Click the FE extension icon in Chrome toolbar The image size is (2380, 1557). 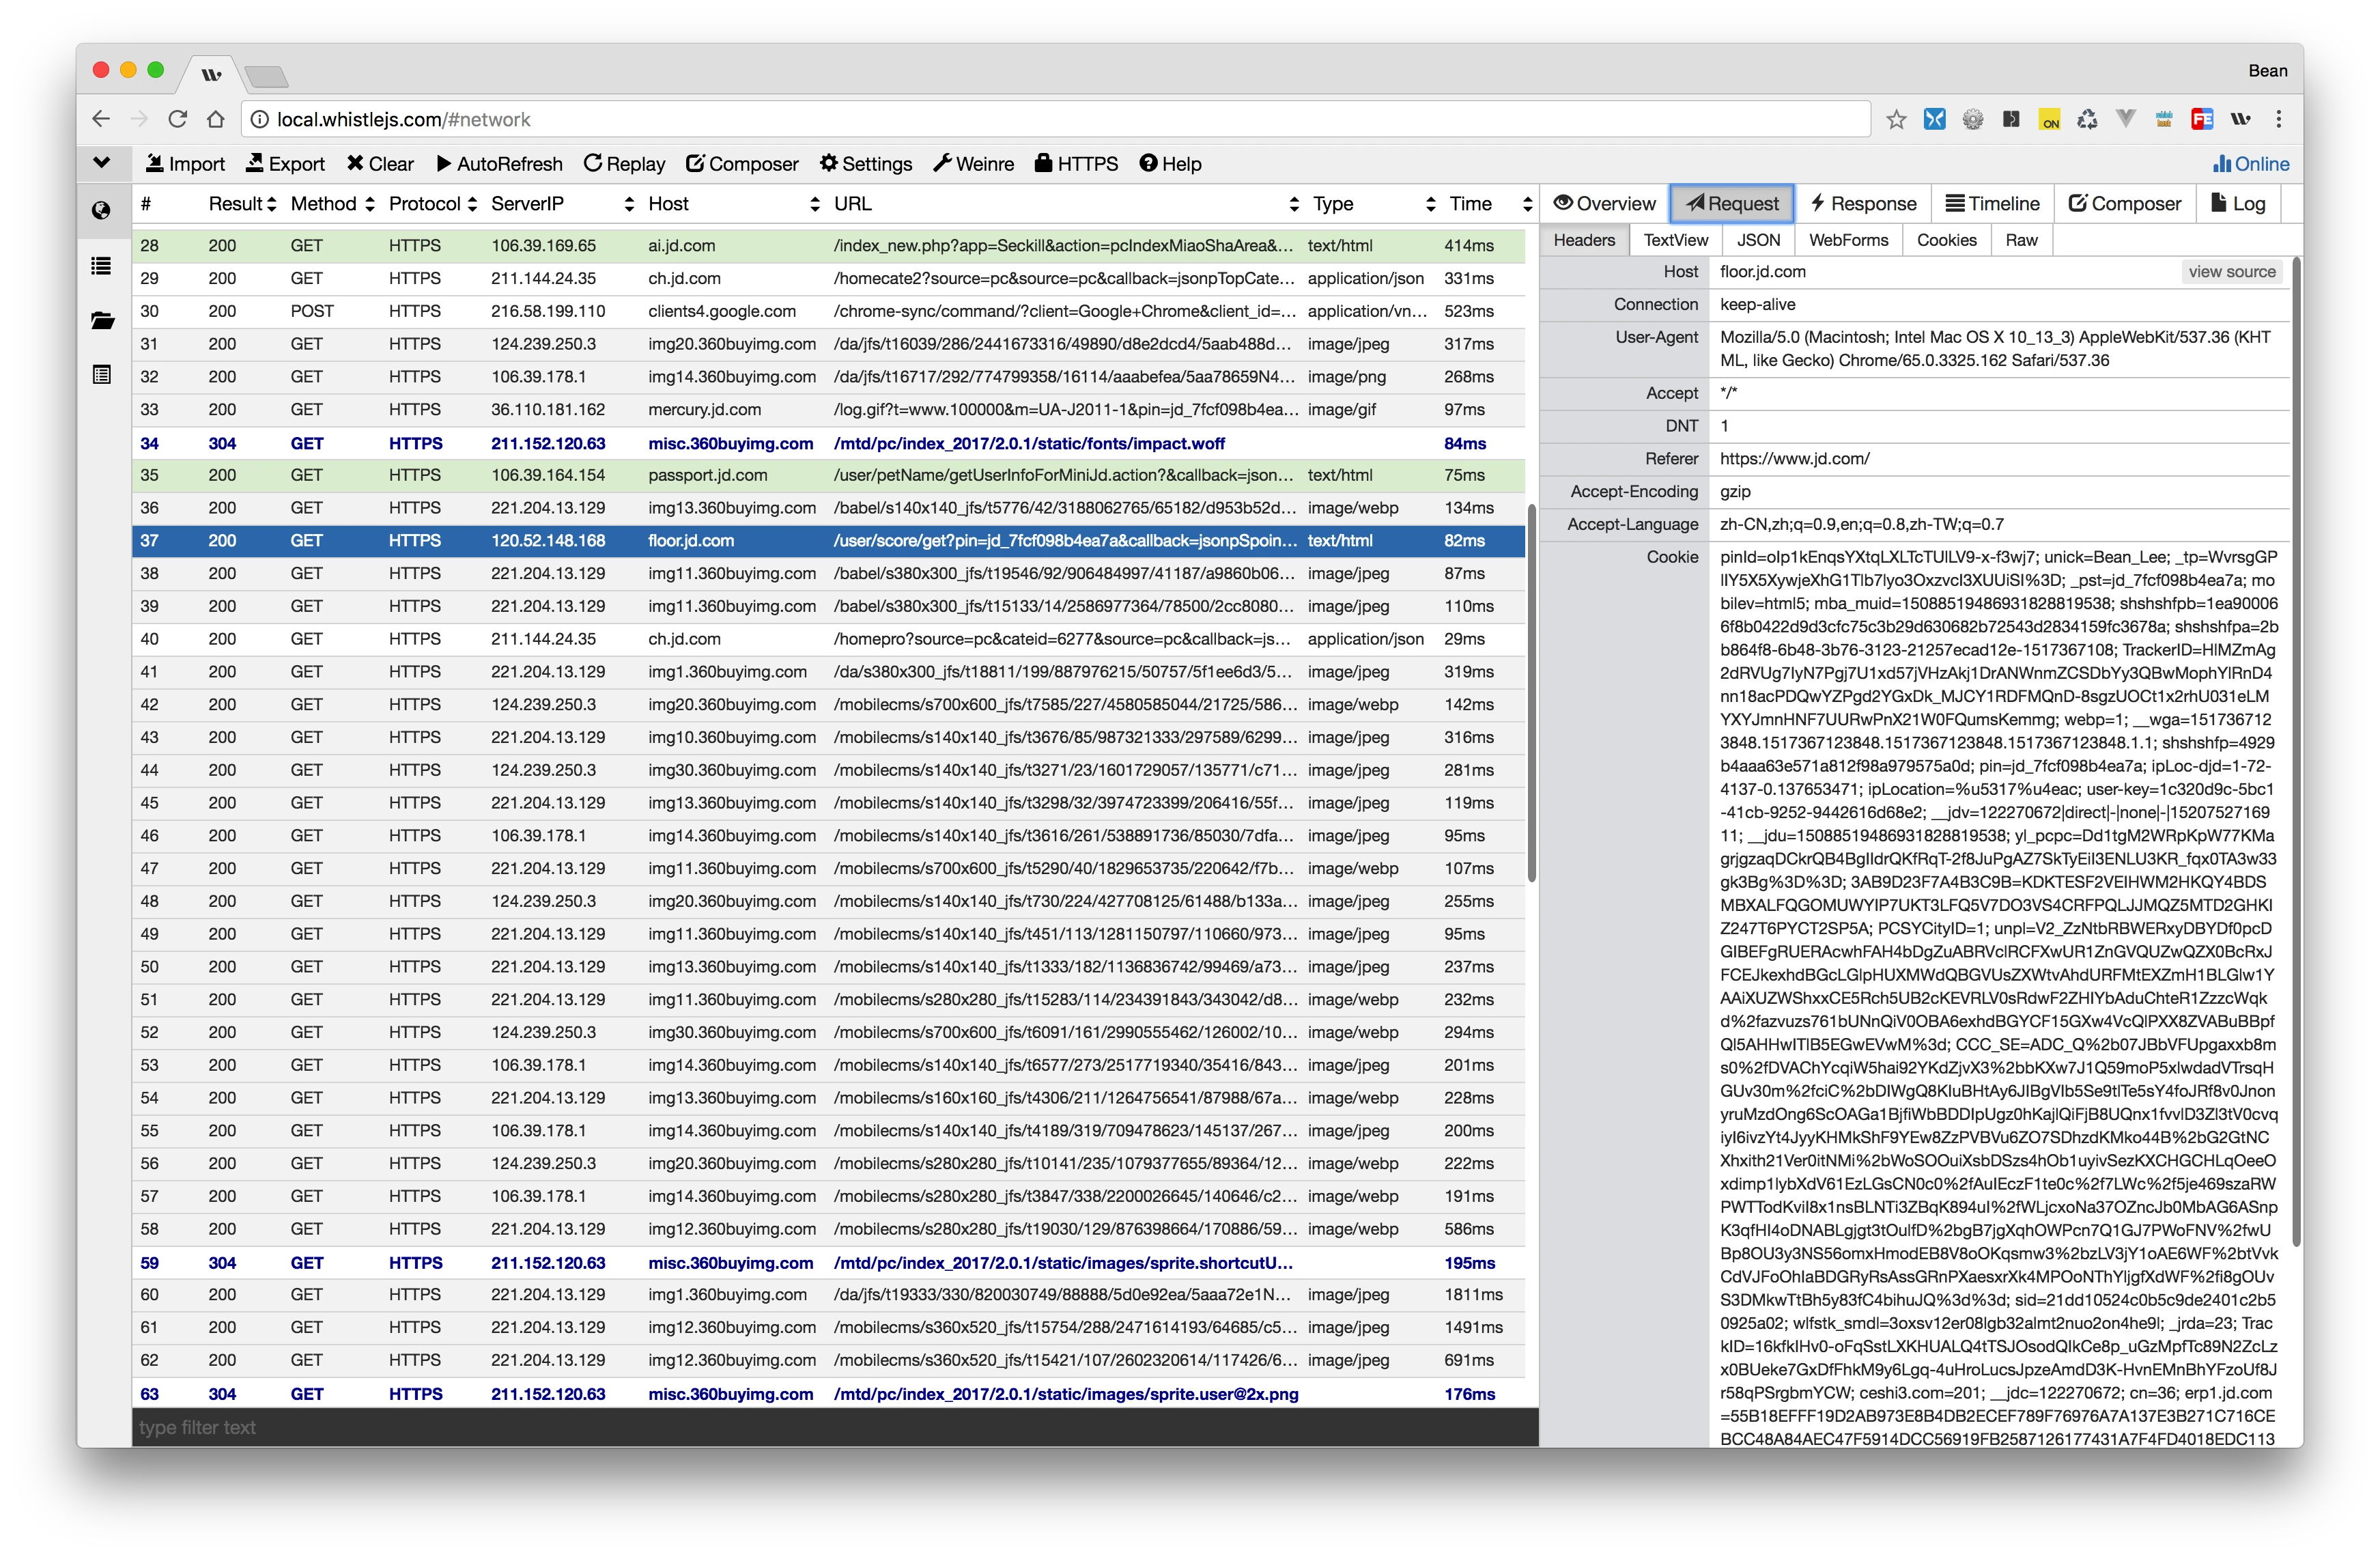[x=2202, y=120]
